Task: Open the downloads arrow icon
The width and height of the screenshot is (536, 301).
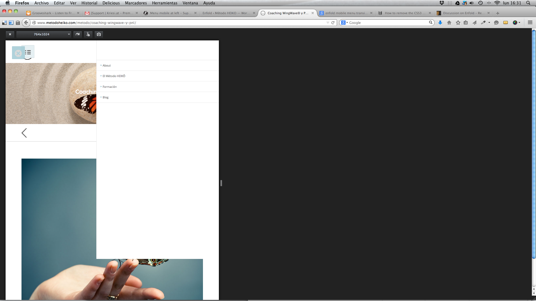Action: (x=440, y=23)
